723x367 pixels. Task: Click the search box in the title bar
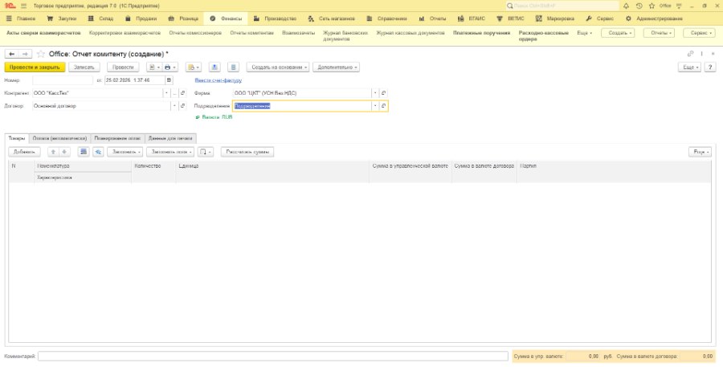562,6
